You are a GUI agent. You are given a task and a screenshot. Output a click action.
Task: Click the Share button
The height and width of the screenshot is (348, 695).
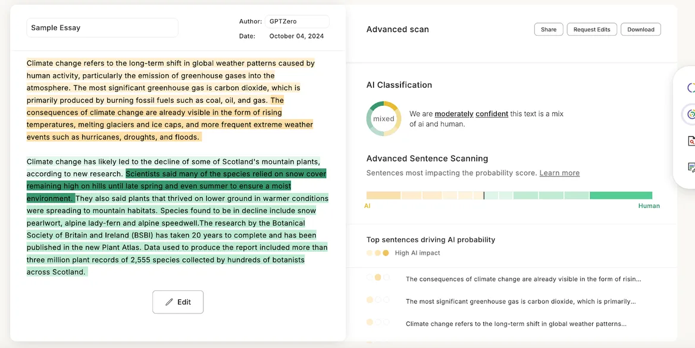548,30
